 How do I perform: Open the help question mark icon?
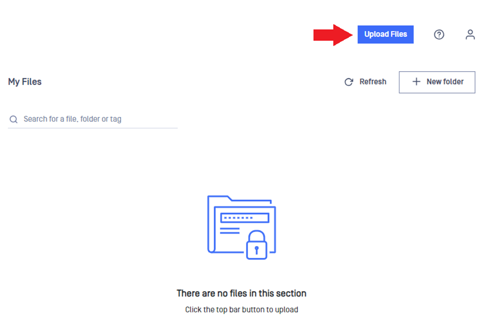(439, 34)
